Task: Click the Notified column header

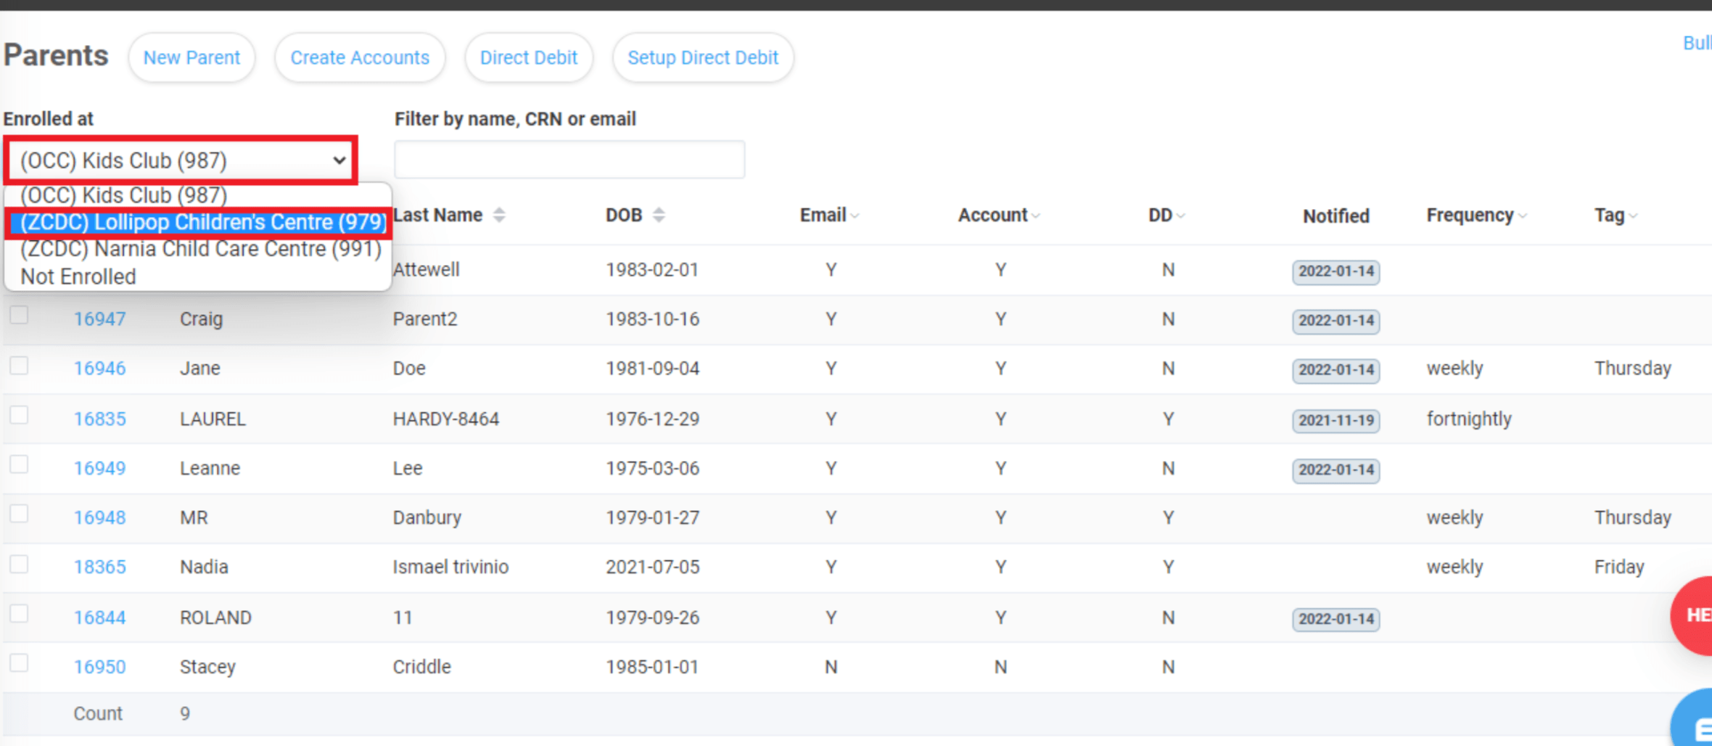Action: tap(1336, 216)
